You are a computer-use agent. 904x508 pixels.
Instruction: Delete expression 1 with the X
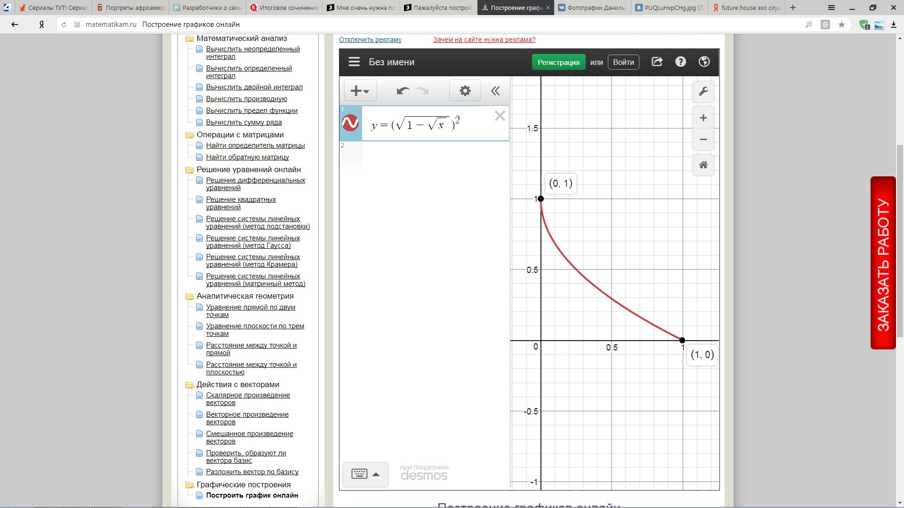click(500, 116)
